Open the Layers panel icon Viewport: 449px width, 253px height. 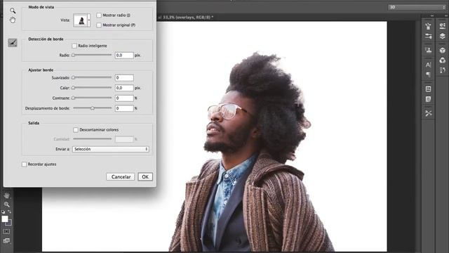443,36
